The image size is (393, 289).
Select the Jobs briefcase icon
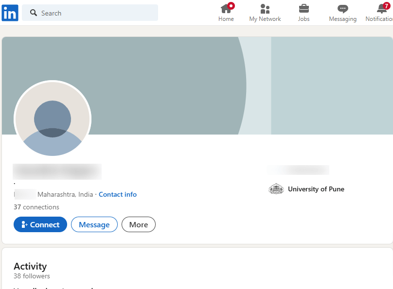[x=304, y=9]
